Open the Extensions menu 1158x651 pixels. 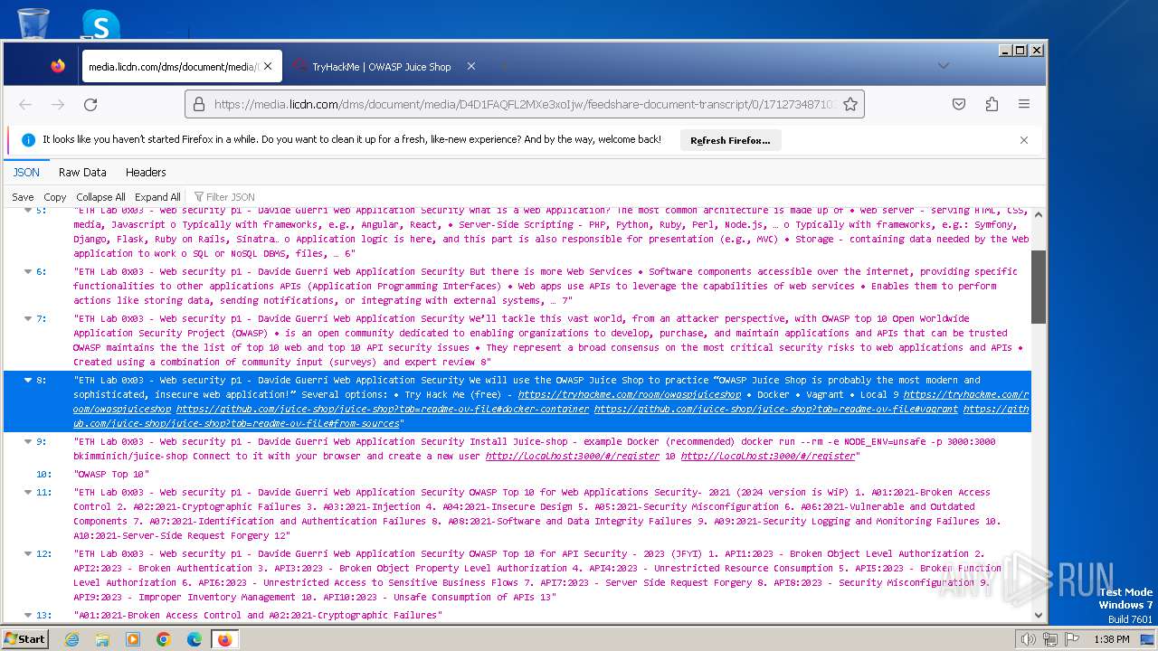(x=992, y=105)
